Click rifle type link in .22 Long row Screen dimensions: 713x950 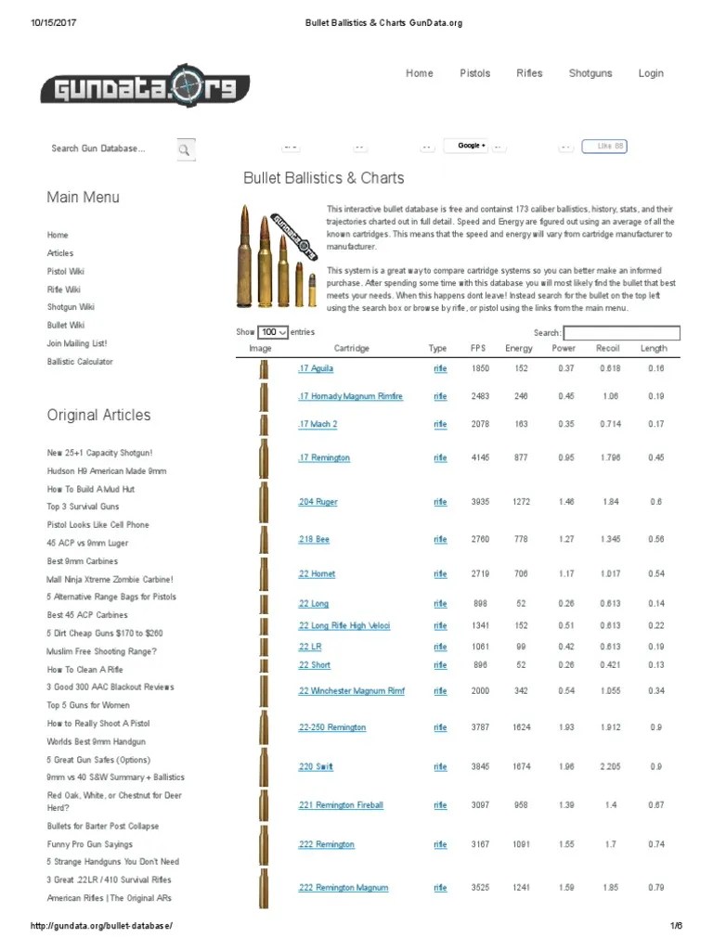440,604
